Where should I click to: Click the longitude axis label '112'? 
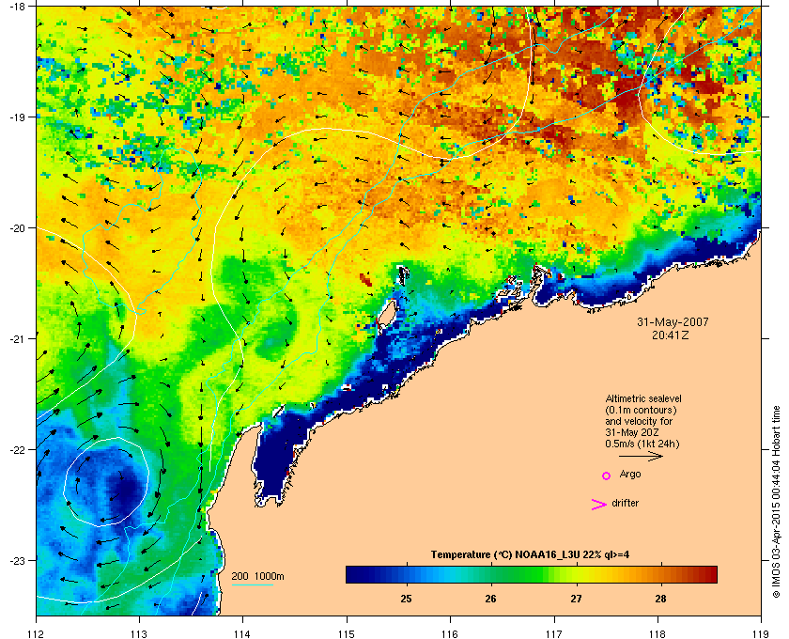click(37, 634)
